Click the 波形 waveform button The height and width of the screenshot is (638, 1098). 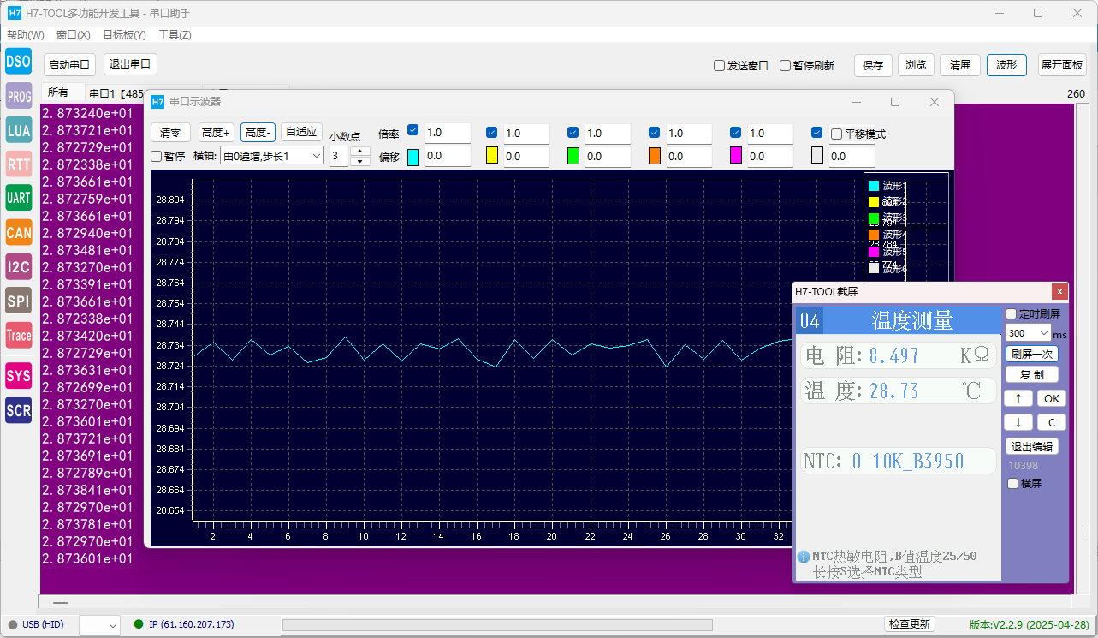coord(1006,65)
